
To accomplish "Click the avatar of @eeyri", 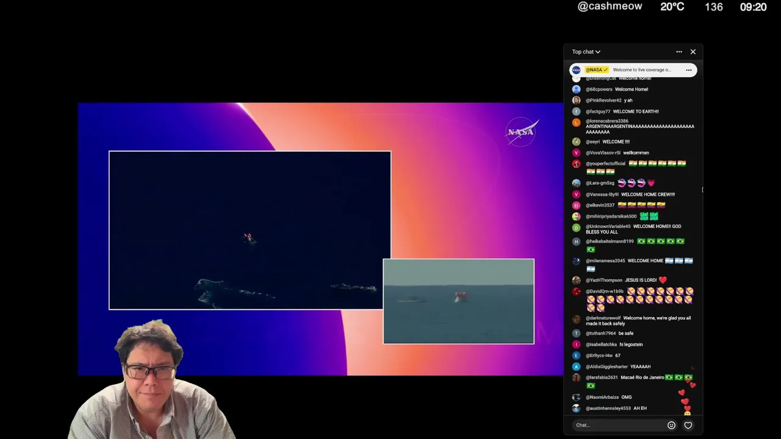I will tap(576, 141).
